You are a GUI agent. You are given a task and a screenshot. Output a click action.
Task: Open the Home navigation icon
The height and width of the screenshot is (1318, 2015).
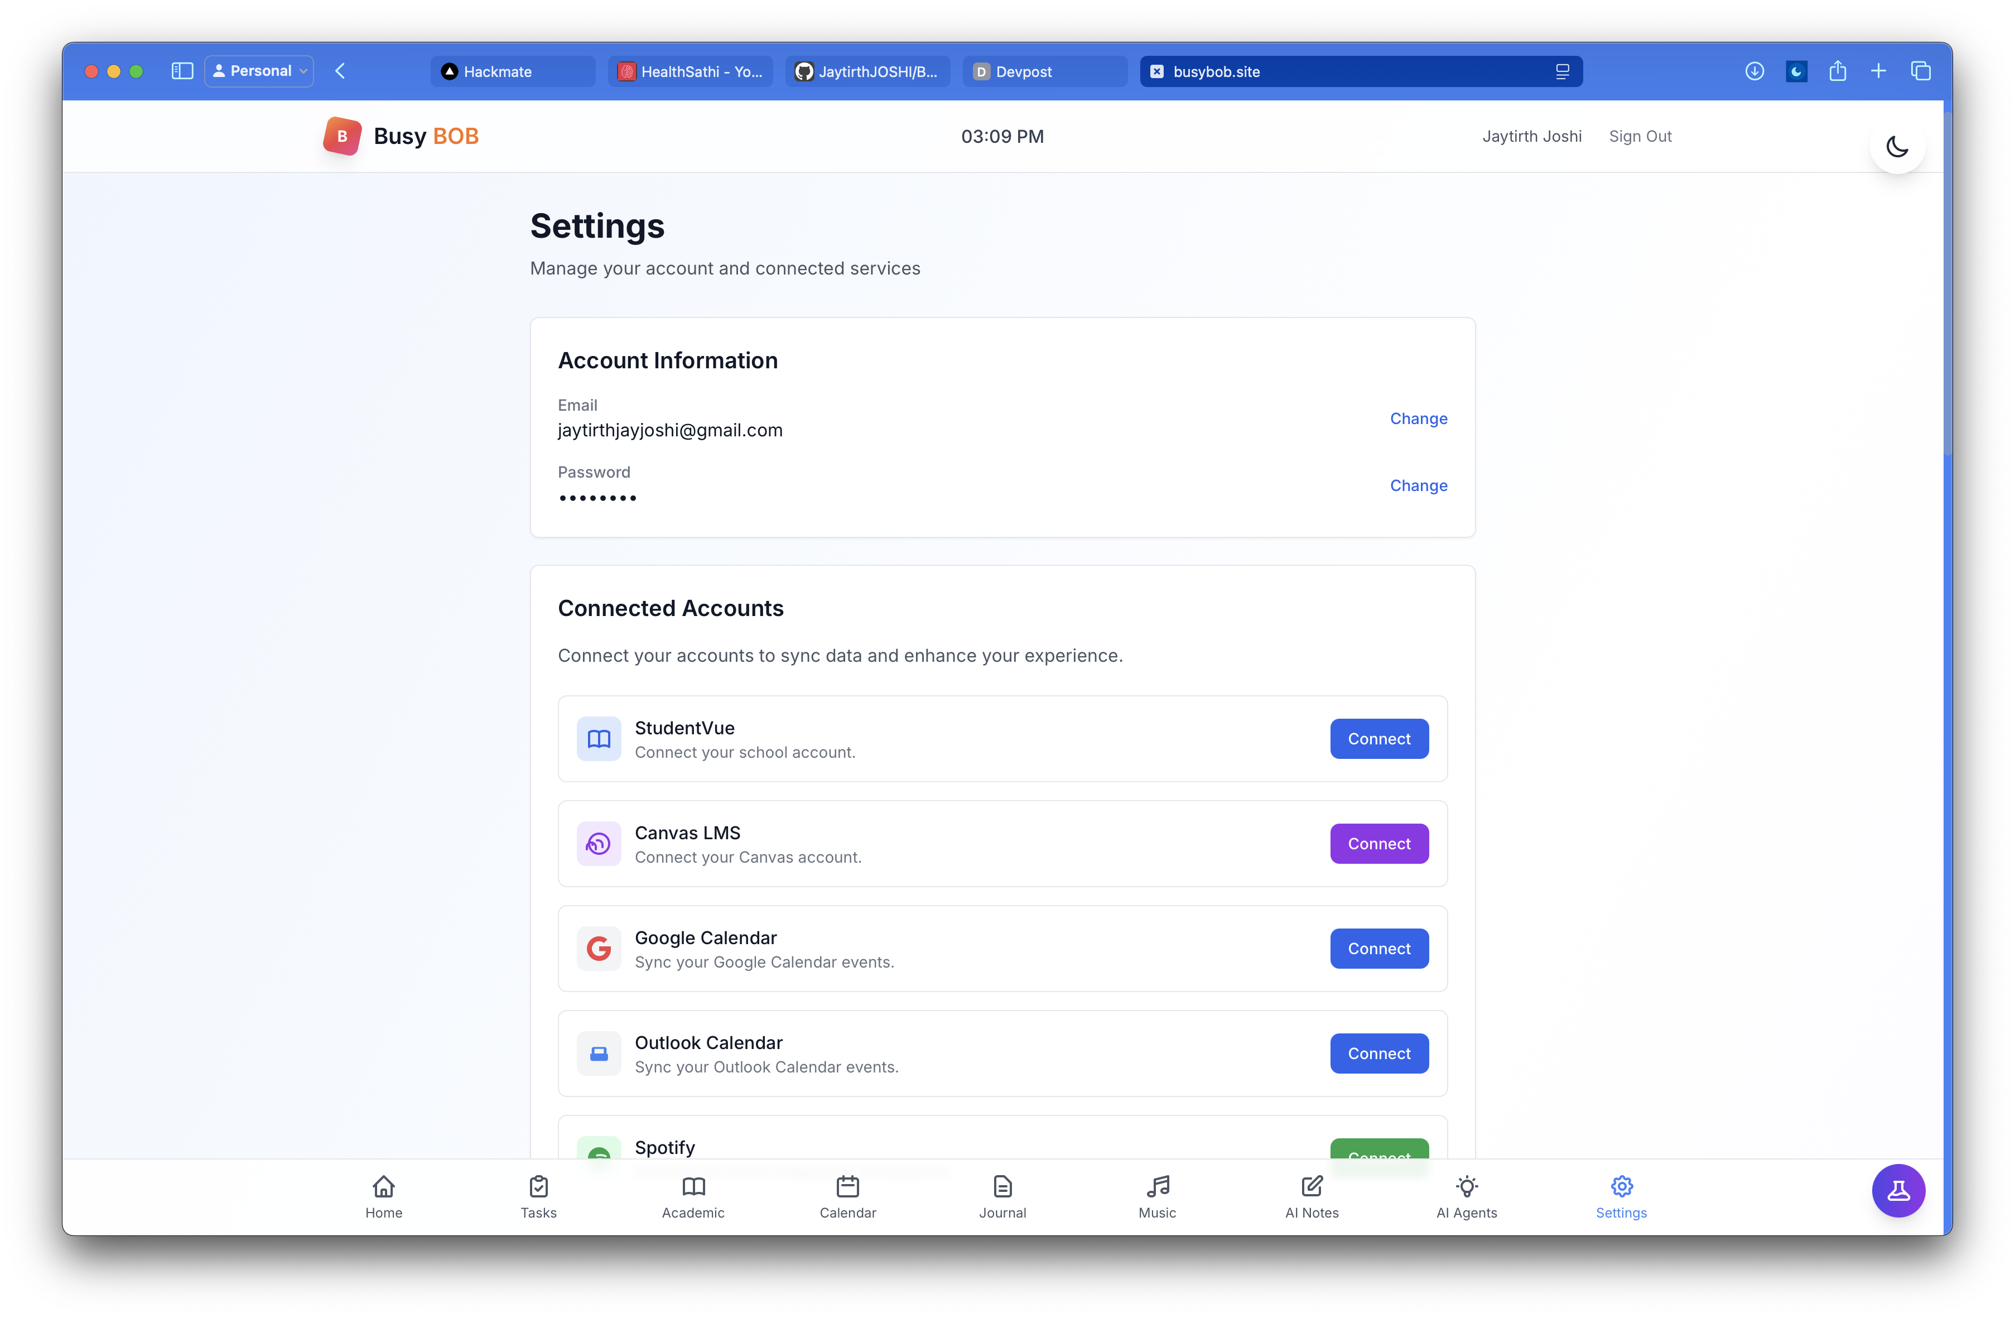383,1196
